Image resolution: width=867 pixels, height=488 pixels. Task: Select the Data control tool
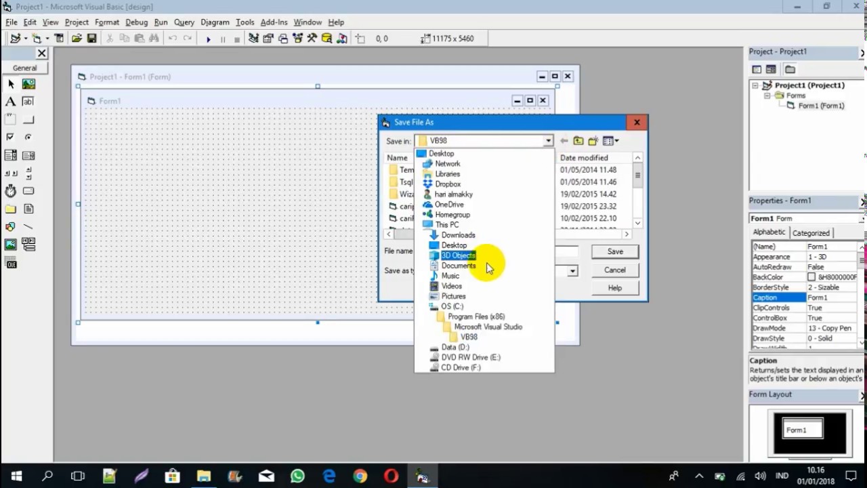[28, 244]
